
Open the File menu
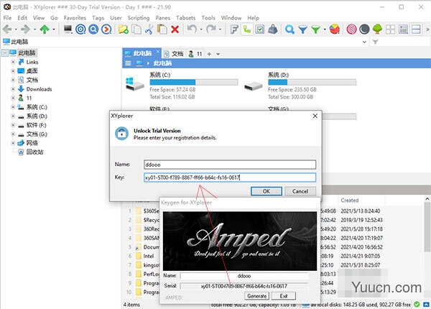[7, 18]
